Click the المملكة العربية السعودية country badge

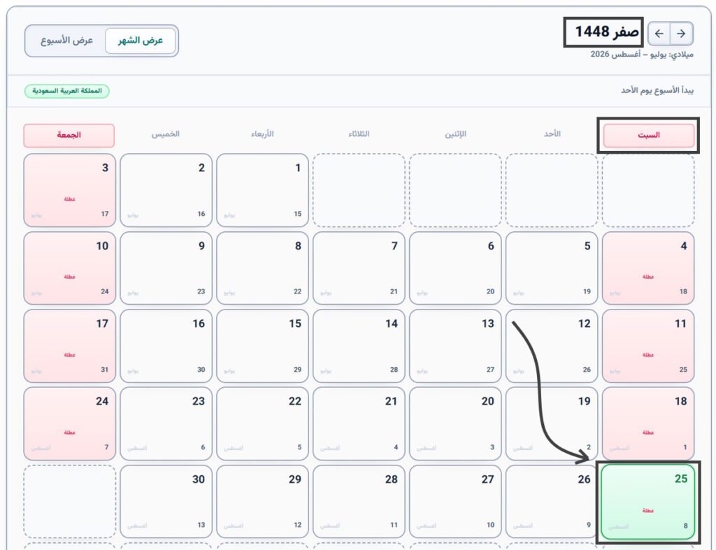coord(66,91)
